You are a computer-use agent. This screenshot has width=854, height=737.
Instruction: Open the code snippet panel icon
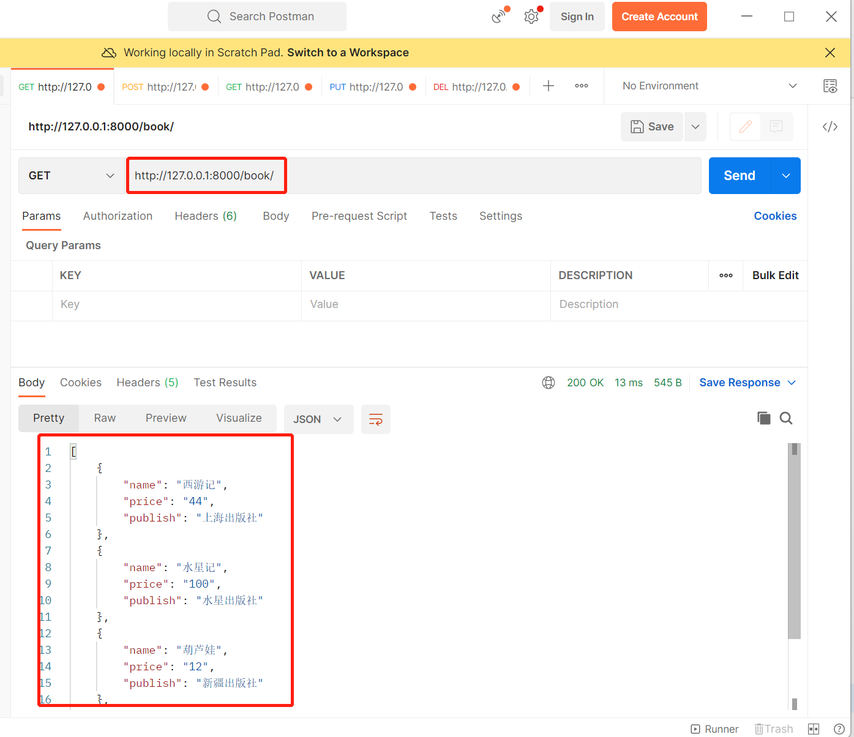830,127
